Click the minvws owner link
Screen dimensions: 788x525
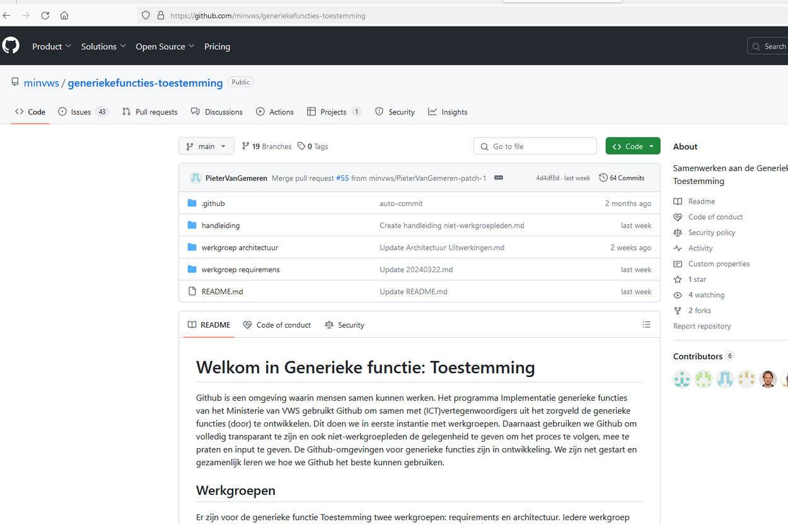(x=41, y=83)
